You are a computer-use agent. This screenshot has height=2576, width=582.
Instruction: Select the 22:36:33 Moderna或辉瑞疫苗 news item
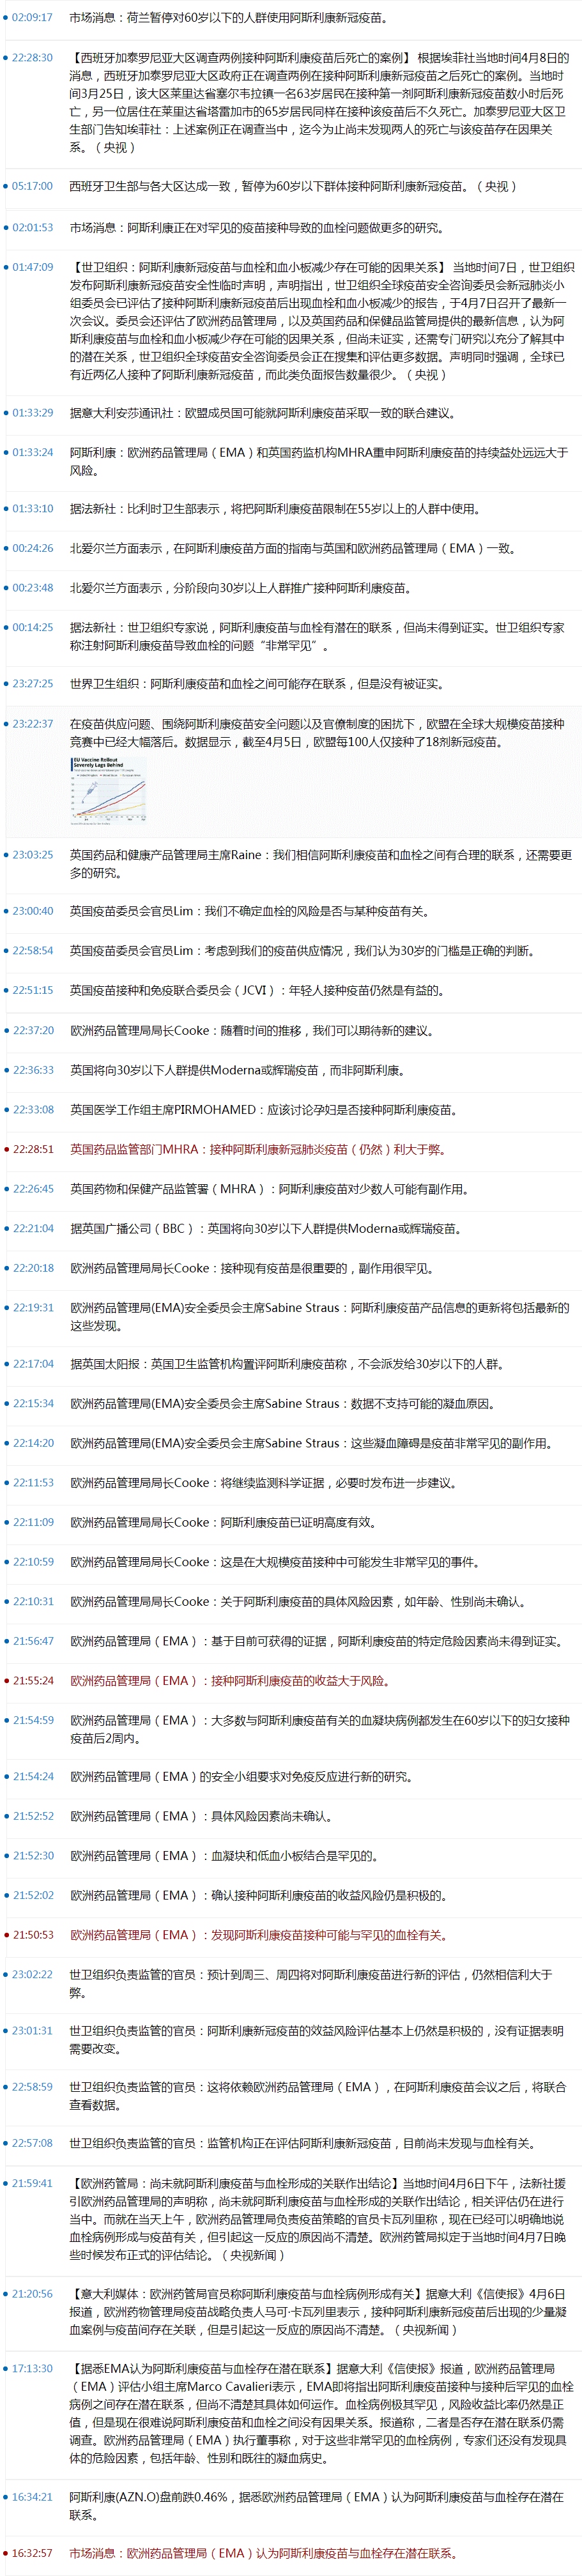[x=238, y=1070]
